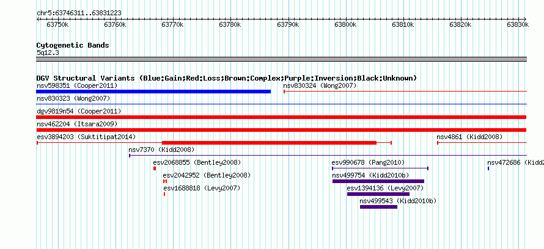
Task: Open nsv4861 (Kidd2008) variant label
Action: pos(469,137)
